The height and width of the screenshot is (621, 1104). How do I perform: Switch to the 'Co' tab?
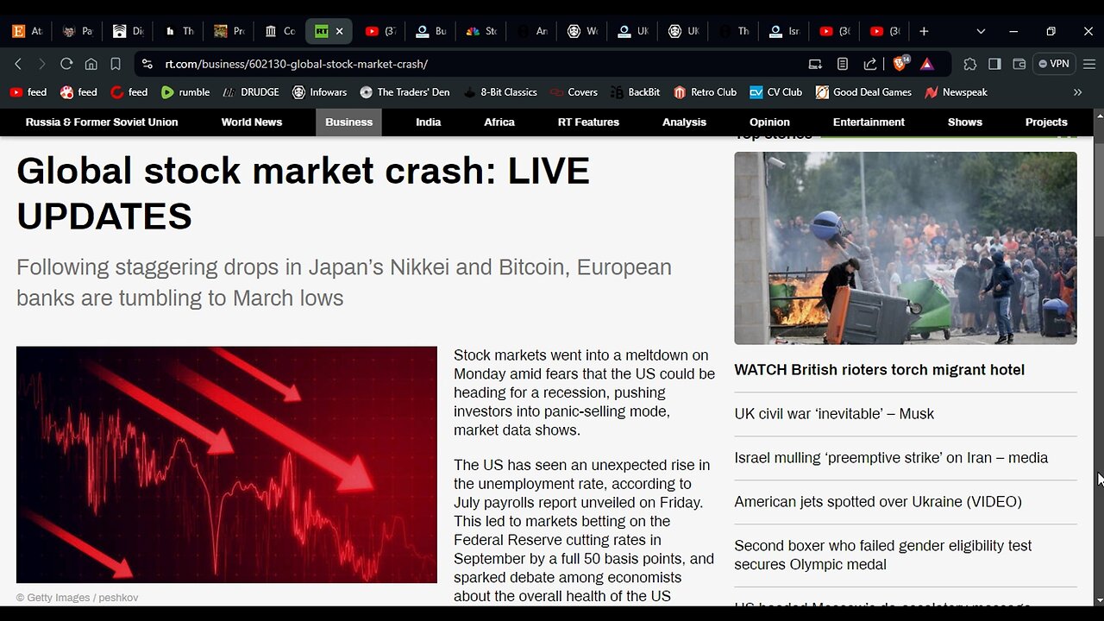click(x=279, y=31)
